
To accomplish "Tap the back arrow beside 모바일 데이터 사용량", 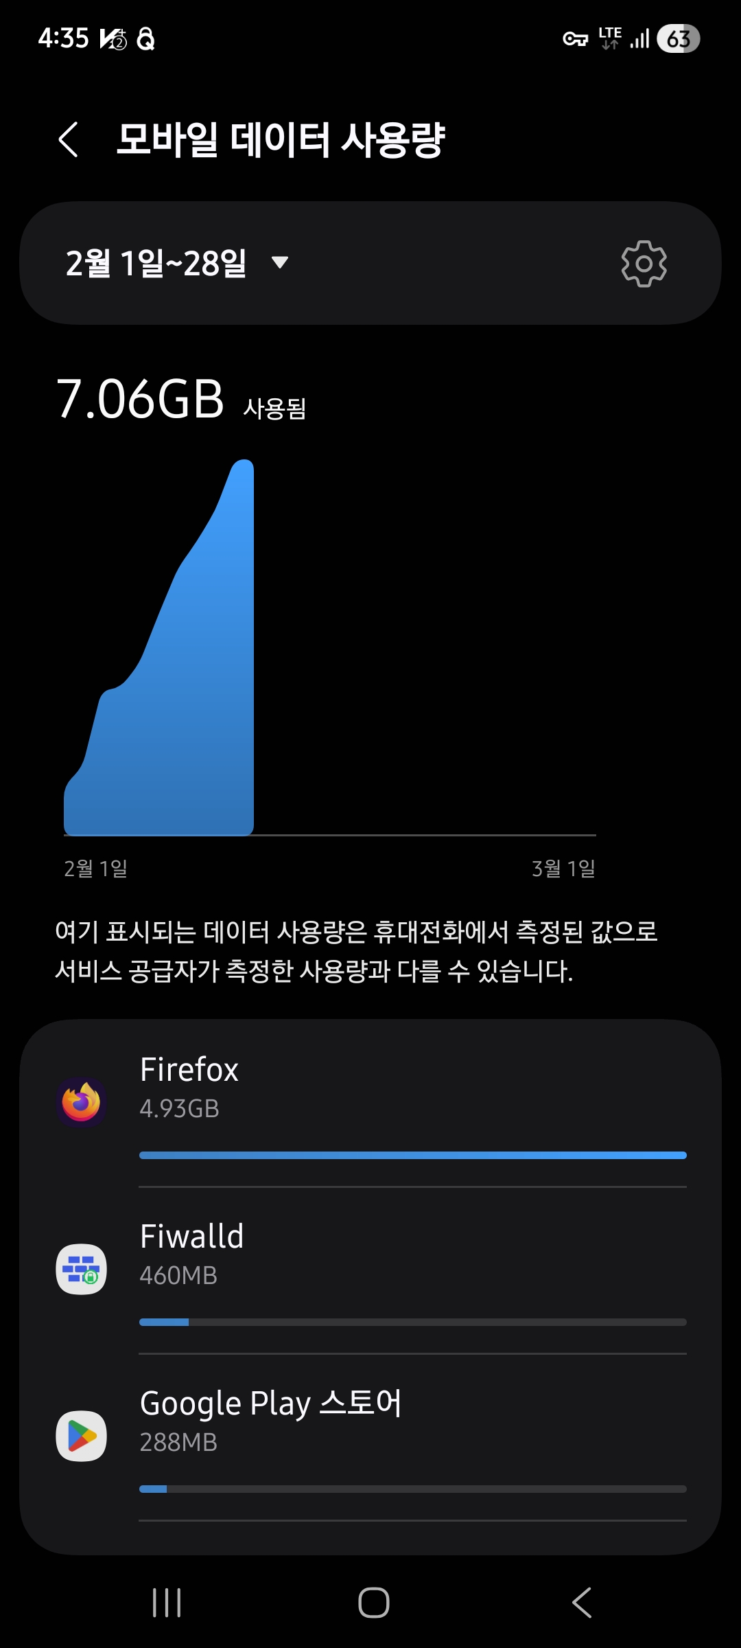I will tap(68, 140).
